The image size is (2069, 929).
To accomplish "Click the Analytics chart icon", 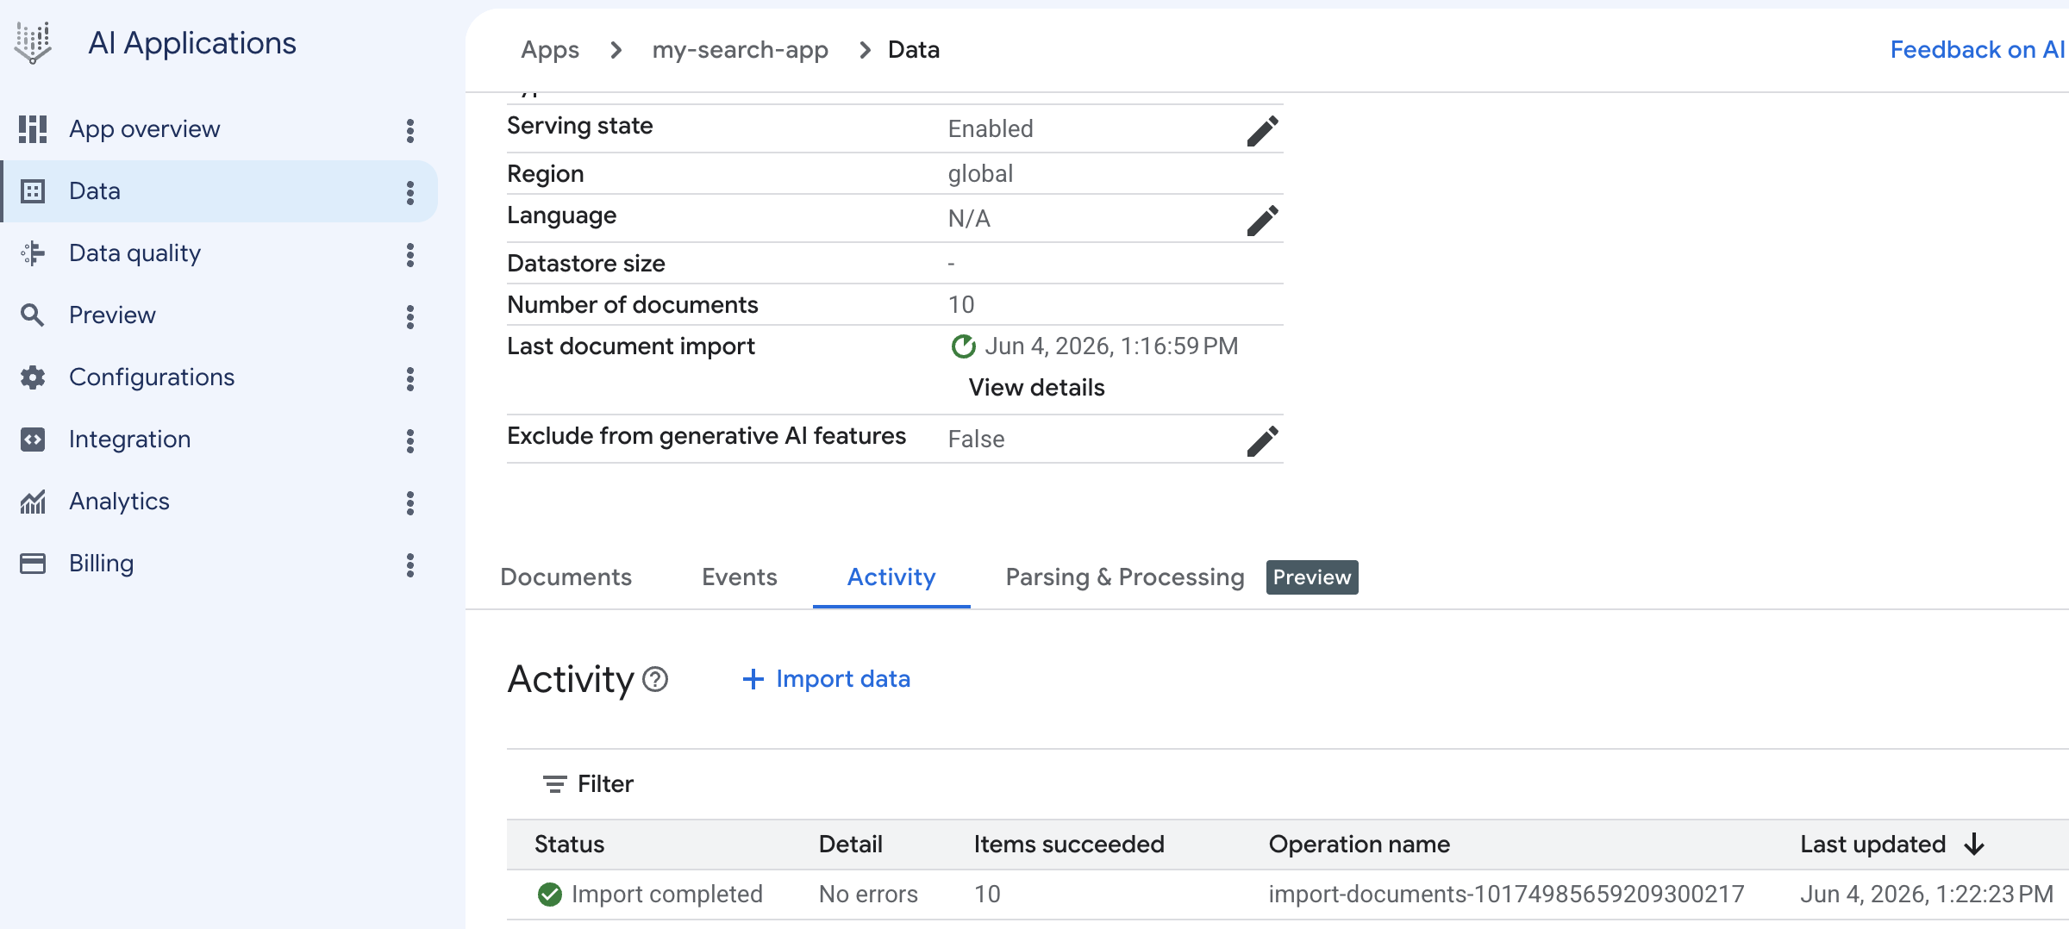I will [x=33, y=502].
